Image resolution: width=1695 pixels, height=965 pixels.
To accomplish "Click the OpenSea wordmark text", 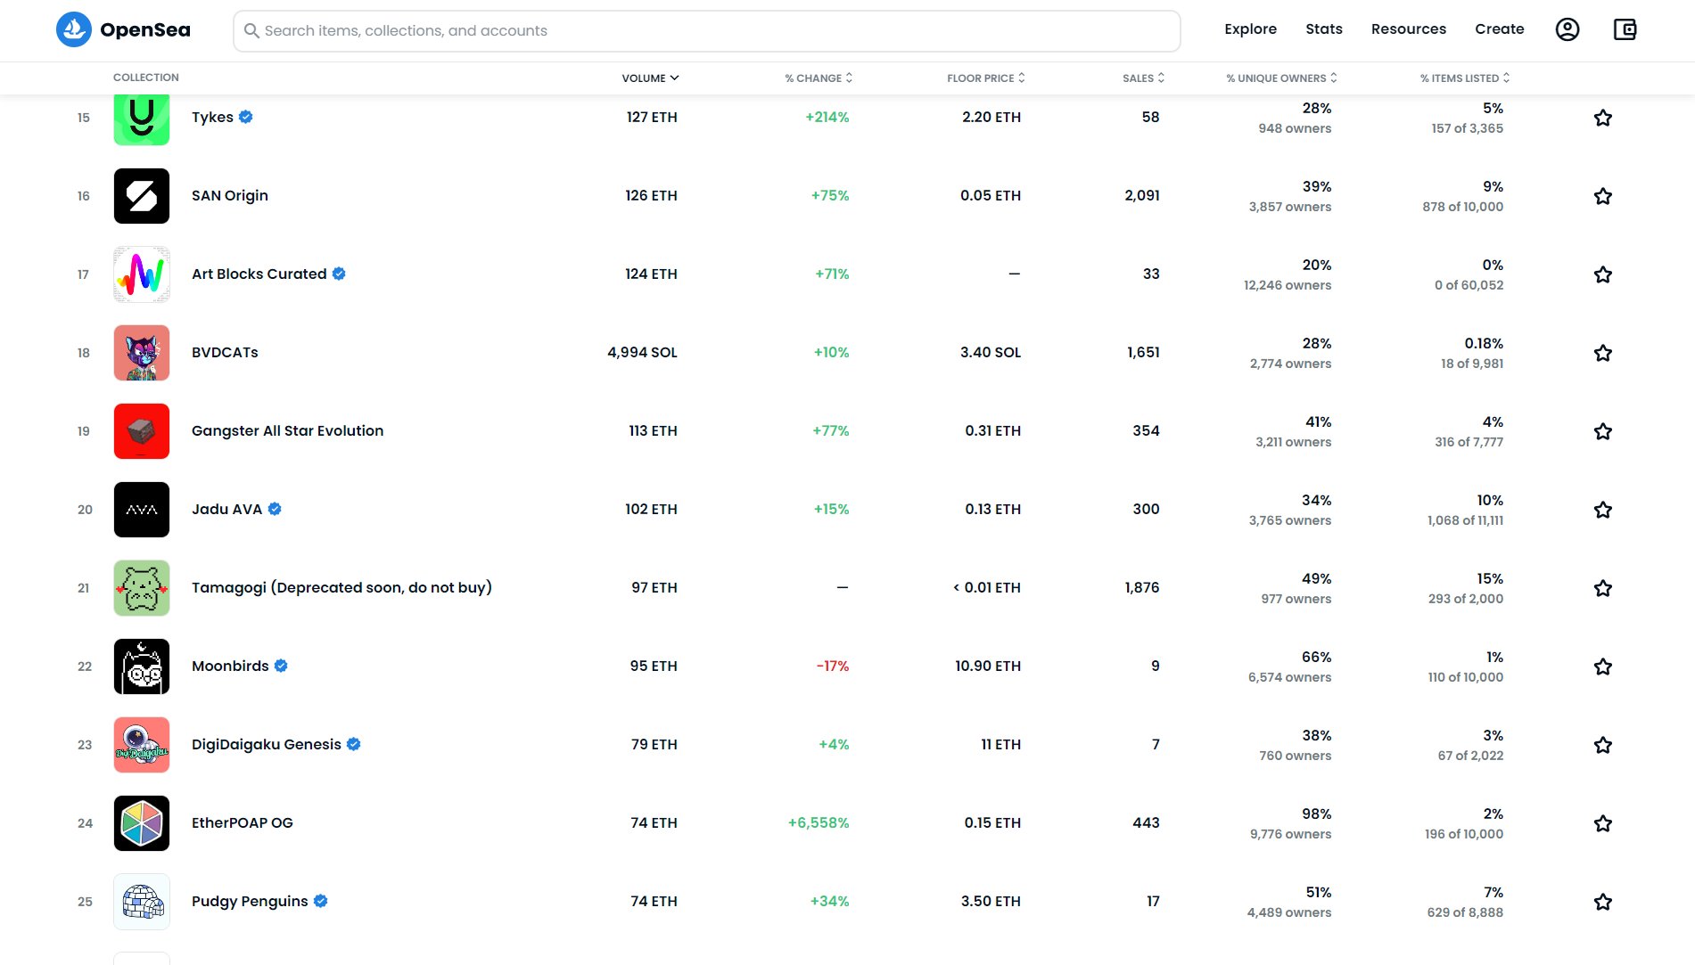I will coord(145,30).
